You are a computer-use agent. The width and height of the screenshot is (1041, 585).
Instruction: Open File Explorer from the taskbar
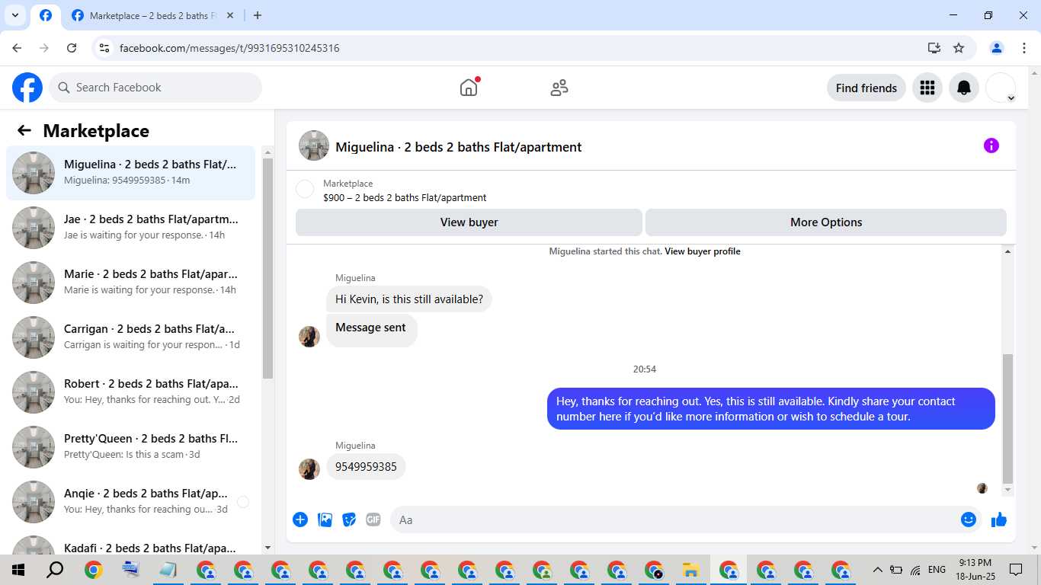pos(691,569)
